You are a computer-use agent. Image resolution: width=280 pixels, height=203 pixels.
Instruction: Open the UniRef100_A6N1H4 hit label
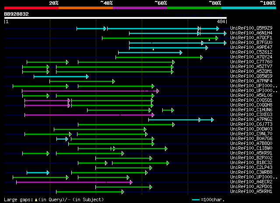tap(251, 33)
